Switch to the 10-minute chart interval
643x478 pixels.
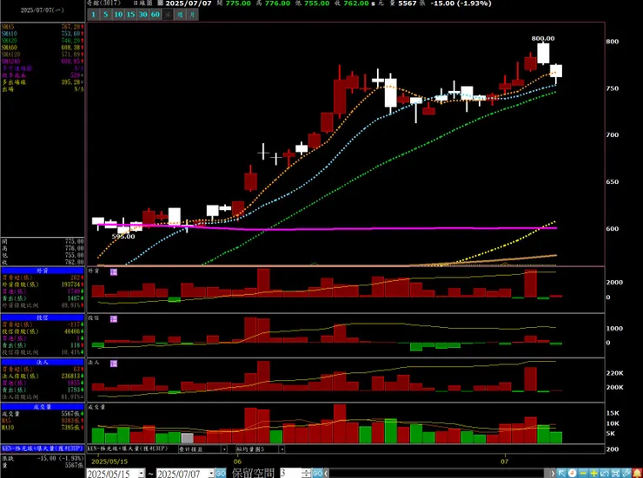point(118,15)
